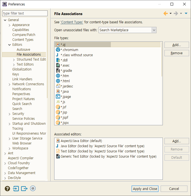
Task: Expand the Network Connections node
Action: (x=10, y=84)
